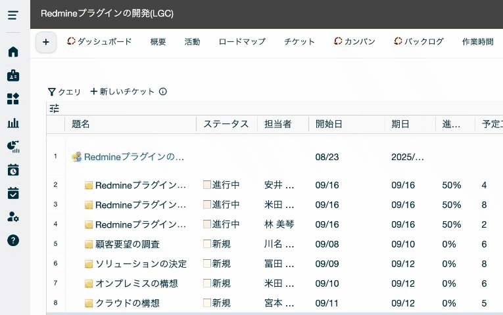Click the ticket icon in row 4

click(x=89, y=224)
